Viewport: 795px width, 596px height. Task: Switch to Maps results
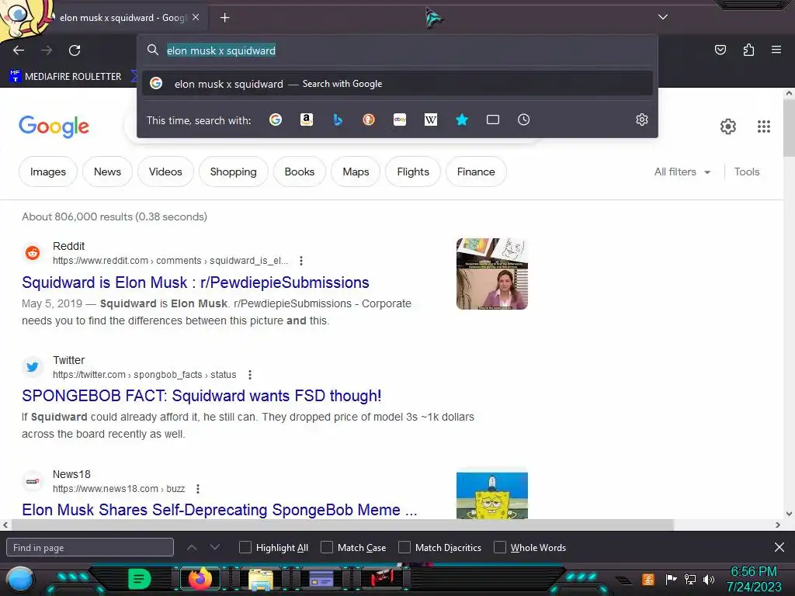coord(356,172)
